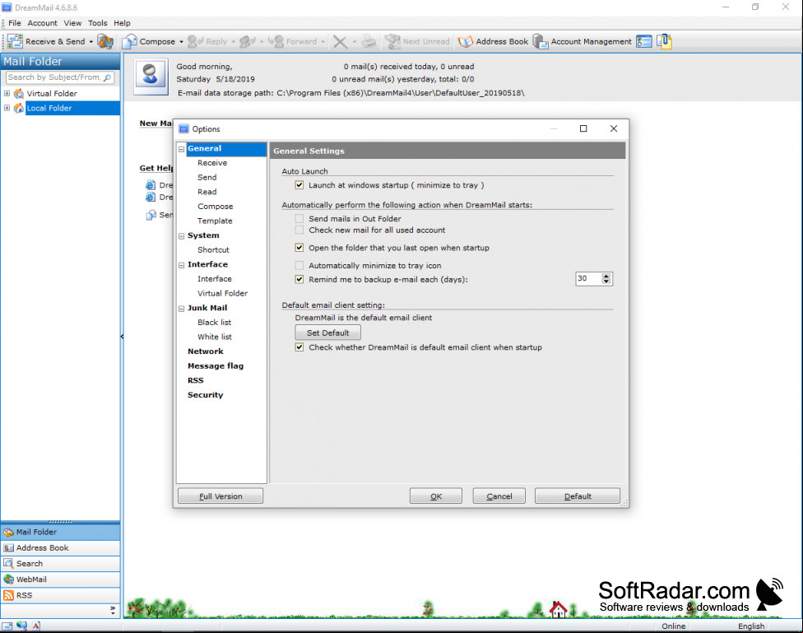Click the WebMail globe icon in the sidebar
Viewport: 803px width, 633px height.
click(x=9, y=579)
